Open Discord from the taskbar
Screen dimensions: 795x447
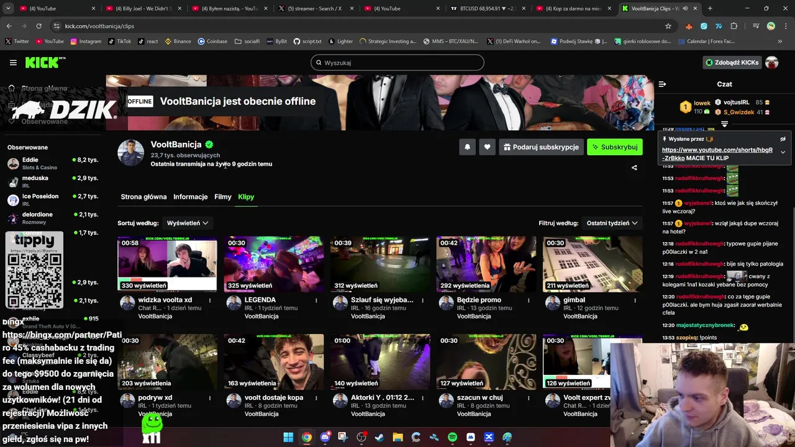[325, 437]
